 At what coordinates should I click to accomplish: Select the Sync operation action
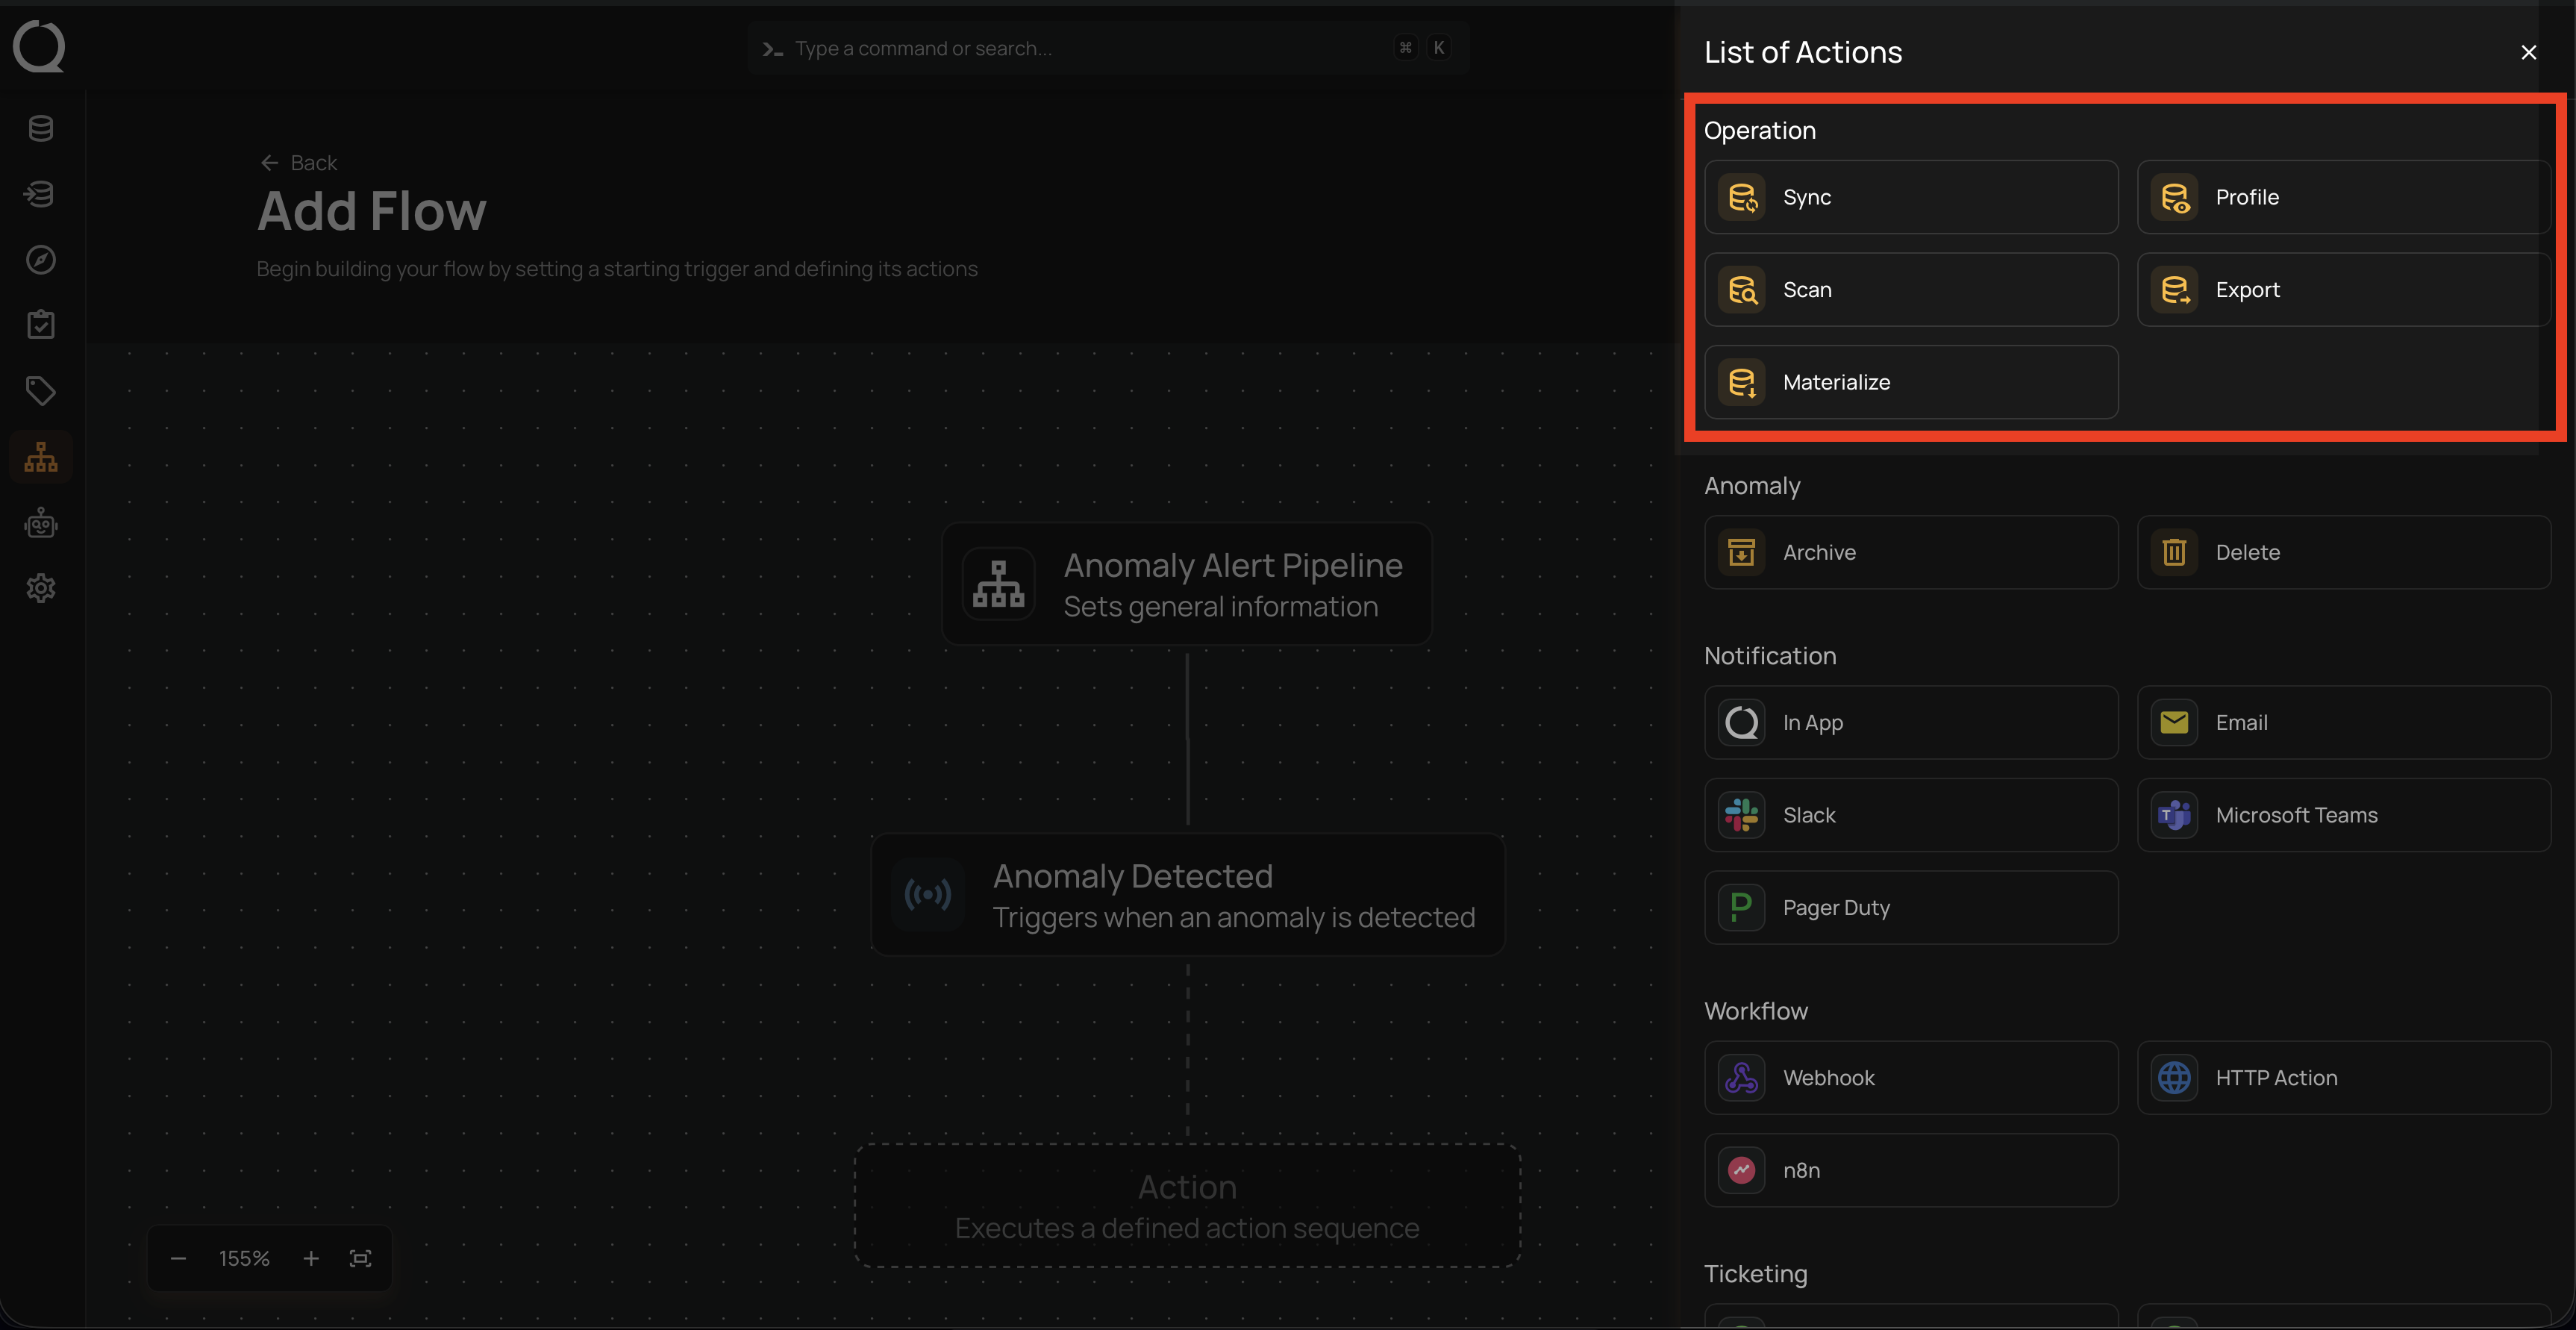pos(1910,197)
